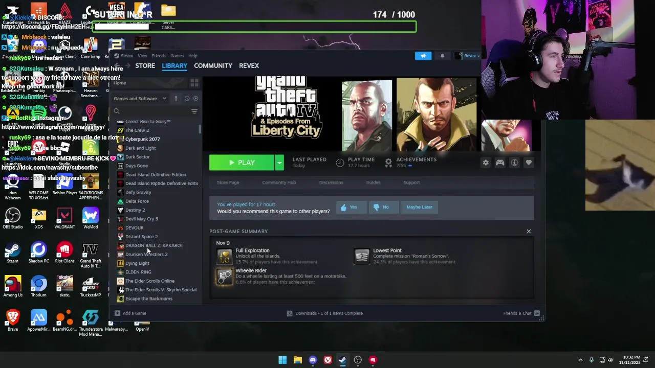Toggle the ready-to-play filter icon
Screen dimensions: 655x368
coord(195,98)
